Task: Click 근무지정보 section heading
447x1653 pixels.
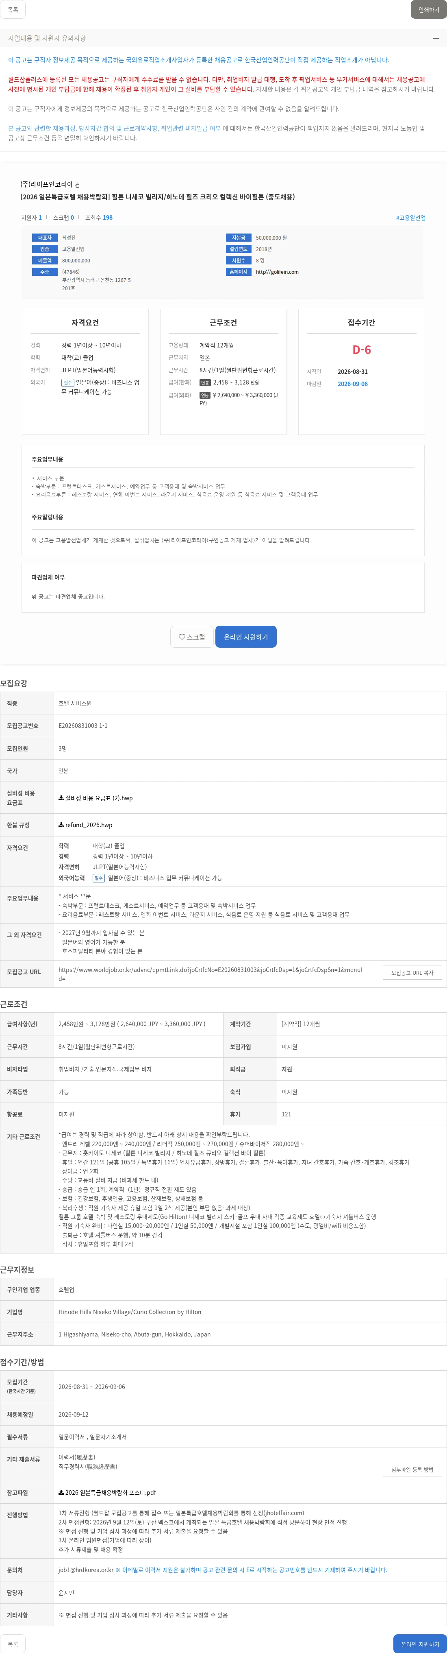Action: point(17,1269)
